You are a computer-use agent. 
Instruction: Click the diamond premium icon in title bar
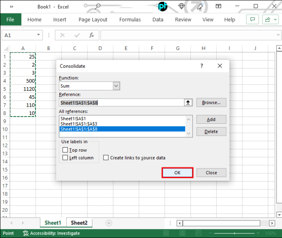(x=181, y=6)
